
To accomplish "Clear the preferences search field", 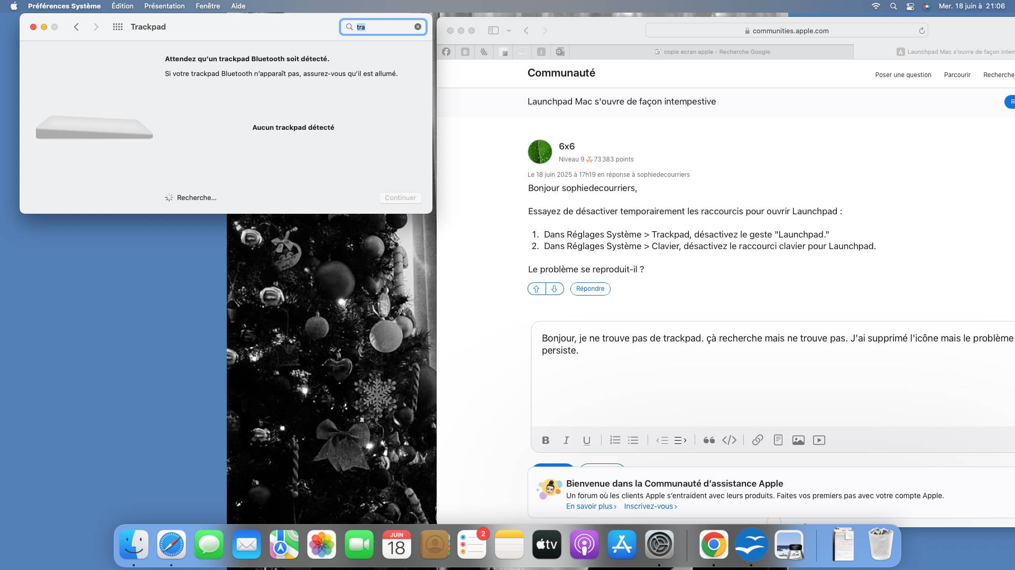I will pos(418,27).
